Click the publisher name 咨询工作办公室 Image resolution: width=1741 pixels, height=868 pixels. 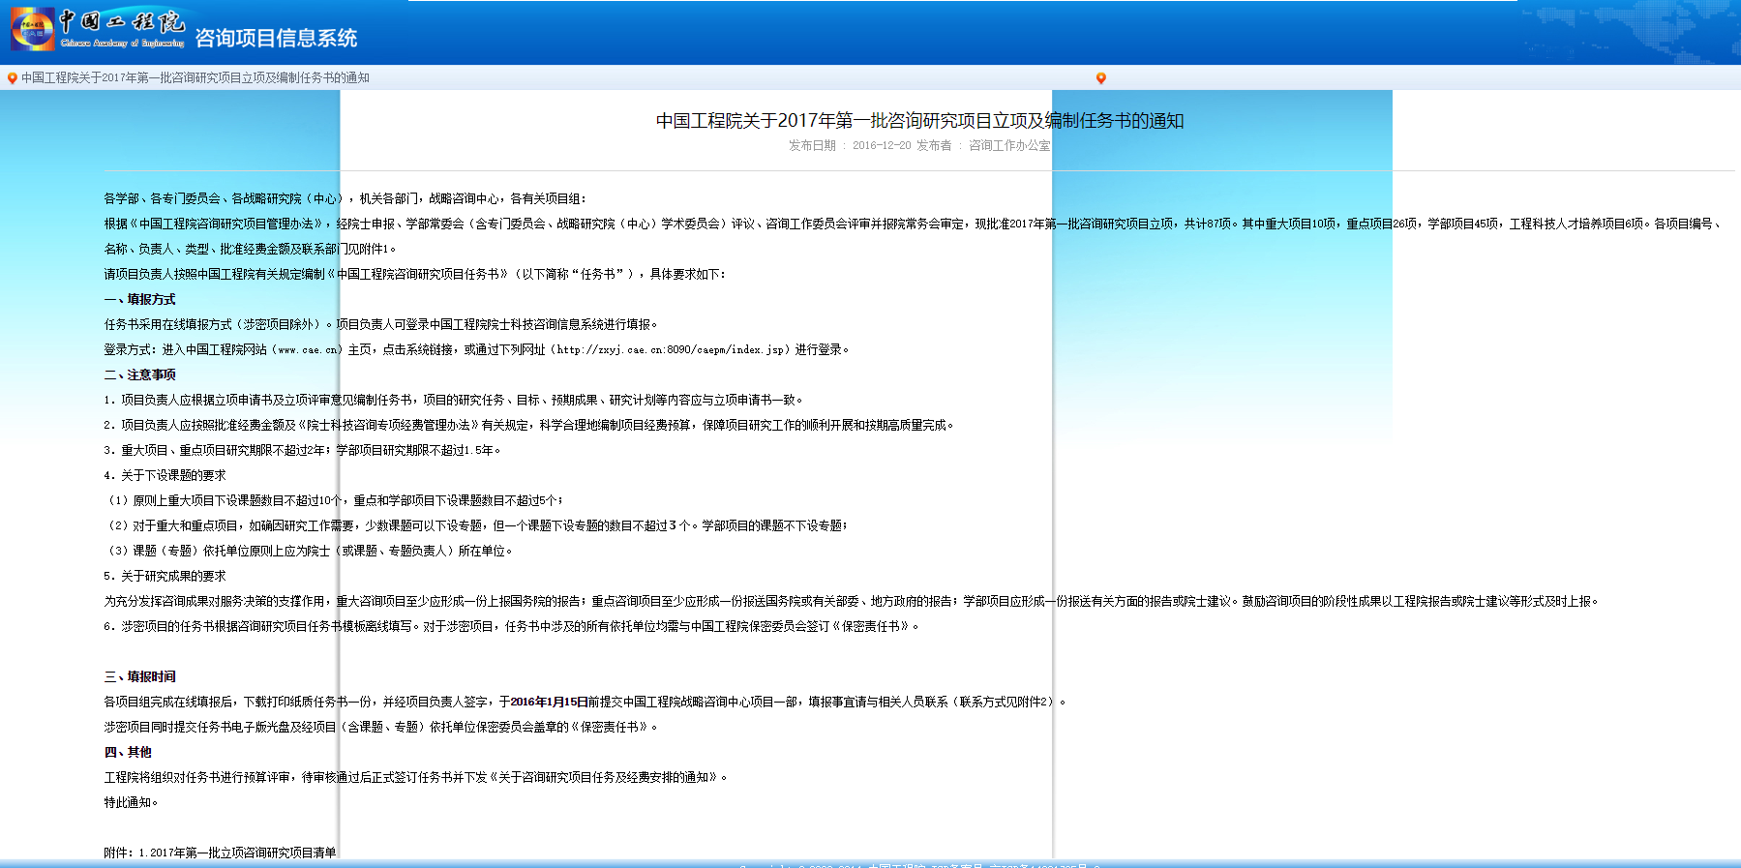click(x=1008, y=146)
